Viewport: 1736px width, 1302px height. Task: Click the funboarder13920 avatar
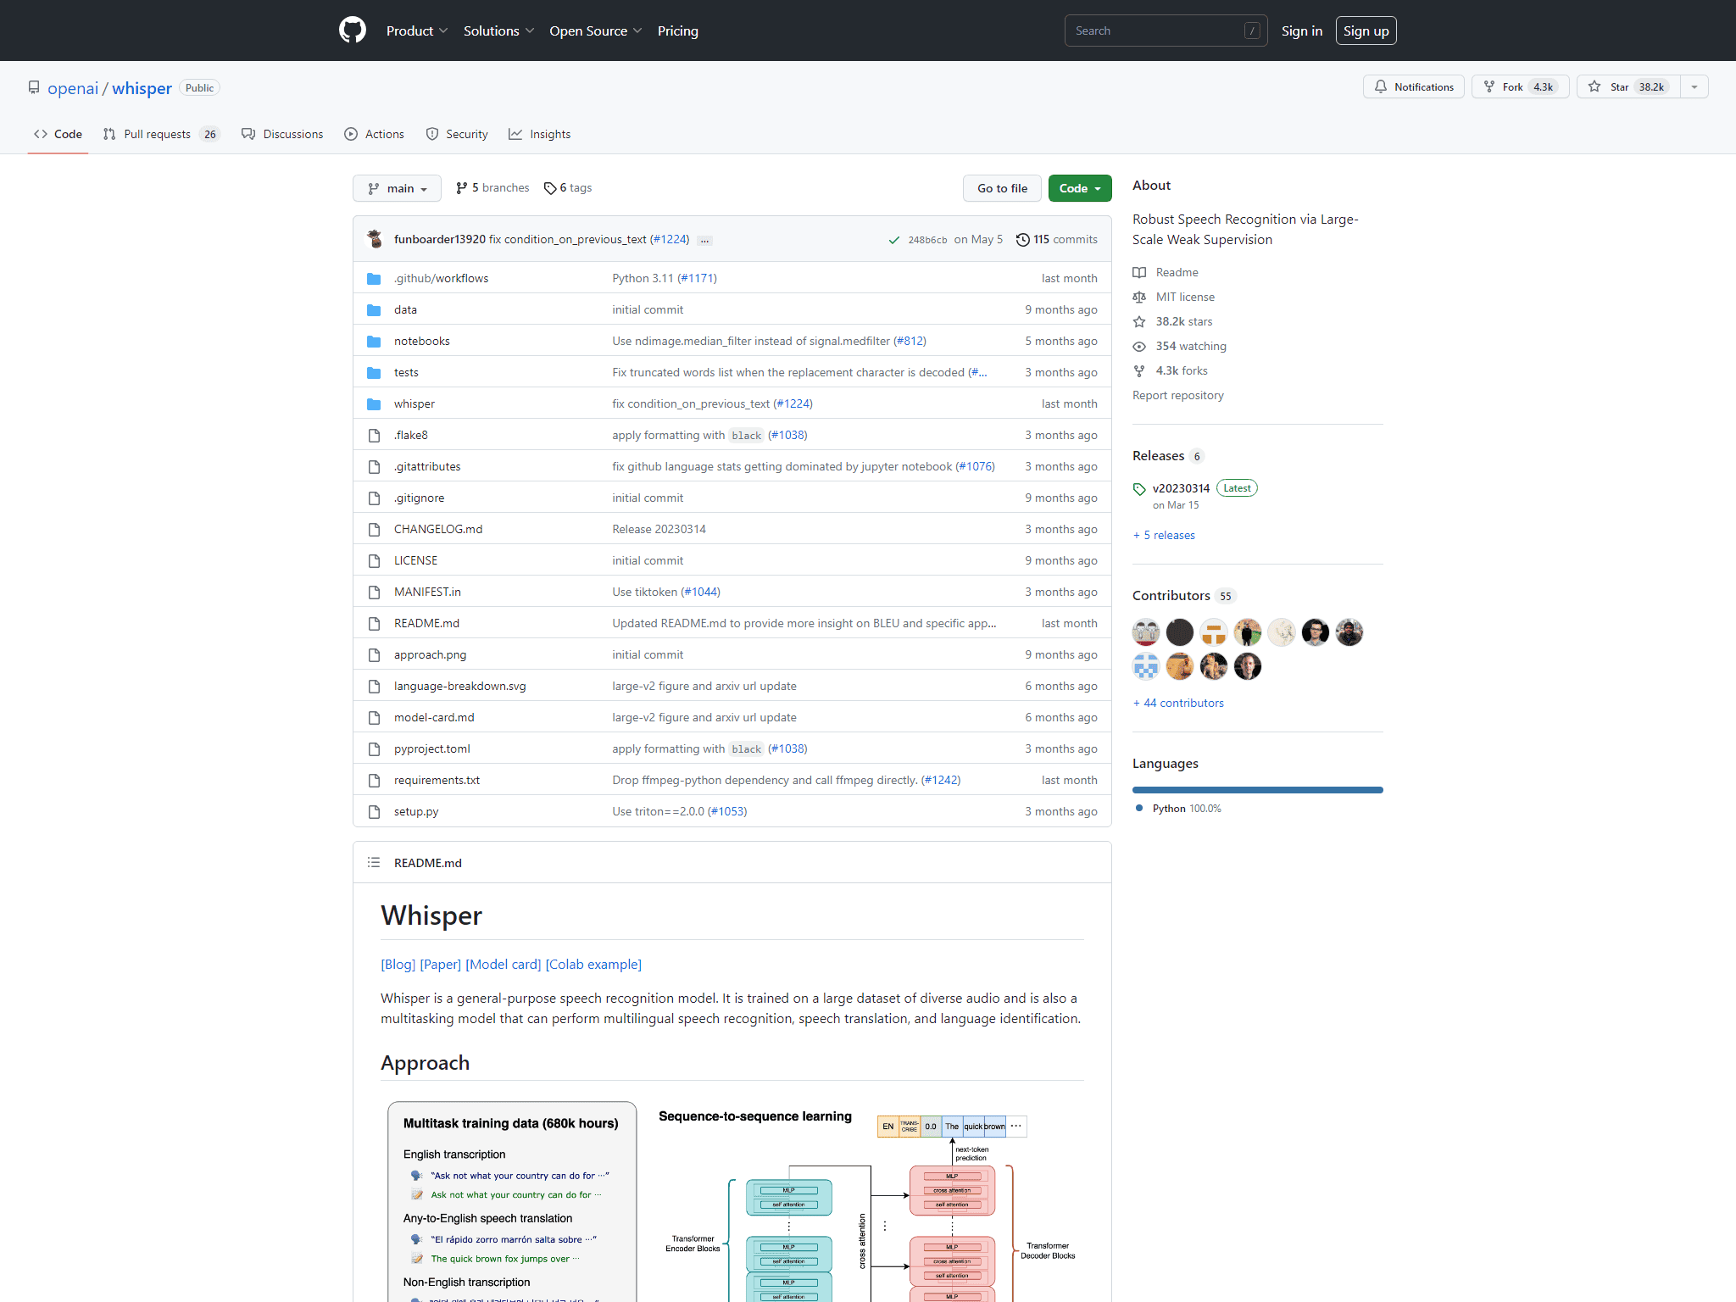tap(375, 239)
